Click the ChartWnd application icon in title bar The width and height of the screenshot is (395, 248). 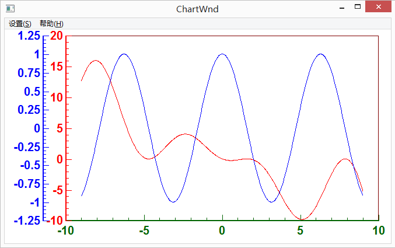(x=10, y=9)
